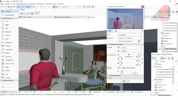178x100 pixels.
Task: Click the camera render button
Action: pos(124,81)
